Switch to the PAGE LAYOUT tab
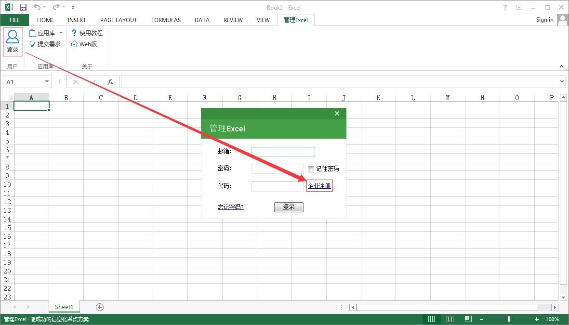The image size is (569, 325). pyautogui.click(x=119, y=20)
